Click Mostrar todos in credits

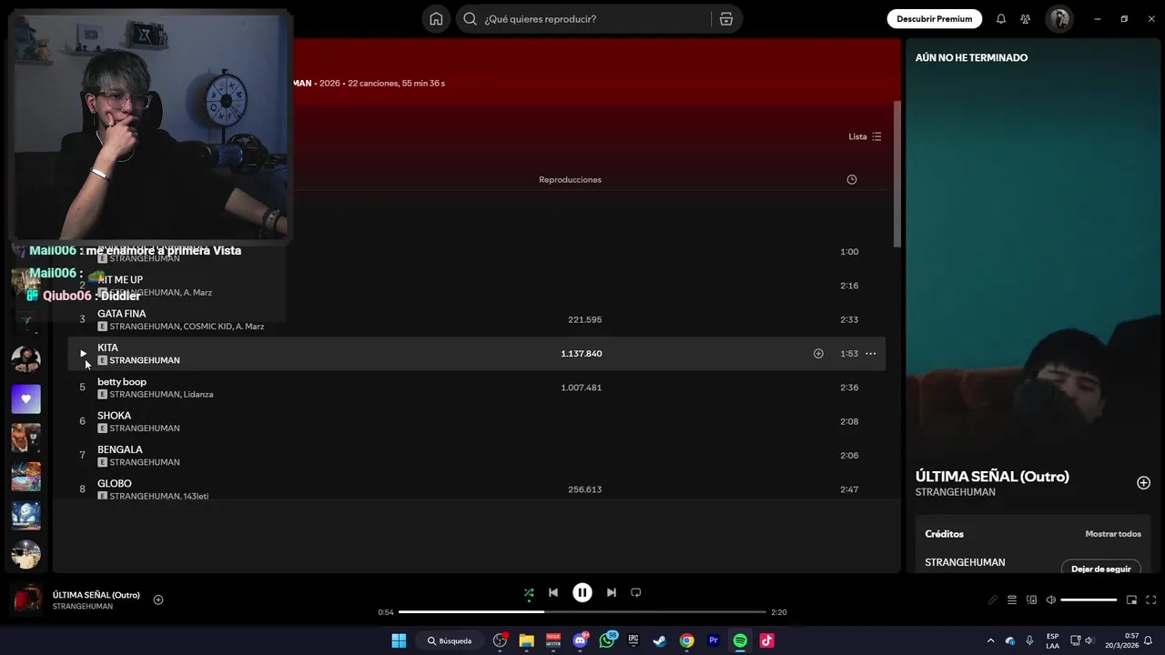[x=1113, y=534]
